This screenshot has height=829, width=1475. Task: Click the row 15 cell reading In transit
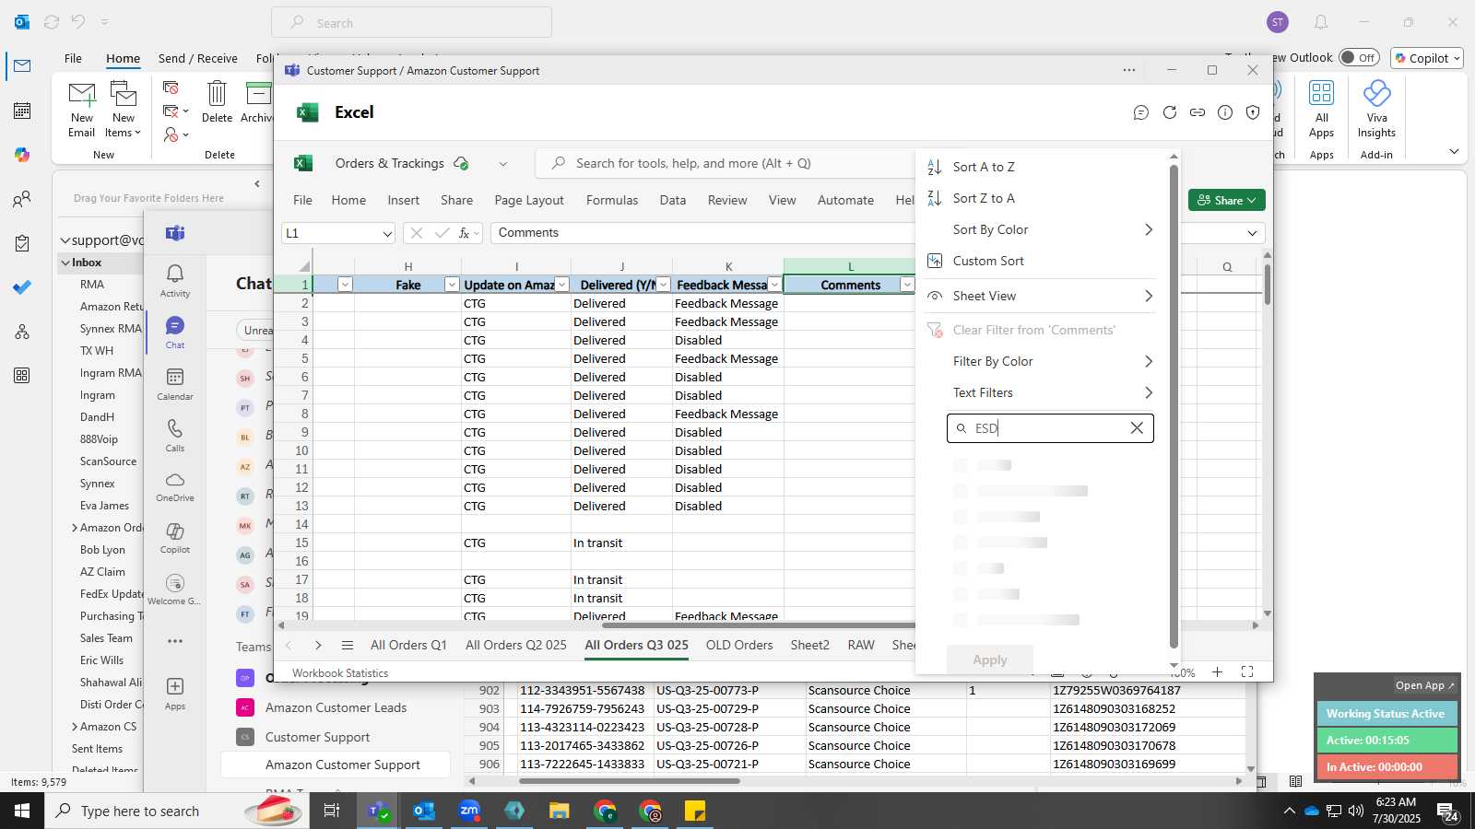click(621, 543)
